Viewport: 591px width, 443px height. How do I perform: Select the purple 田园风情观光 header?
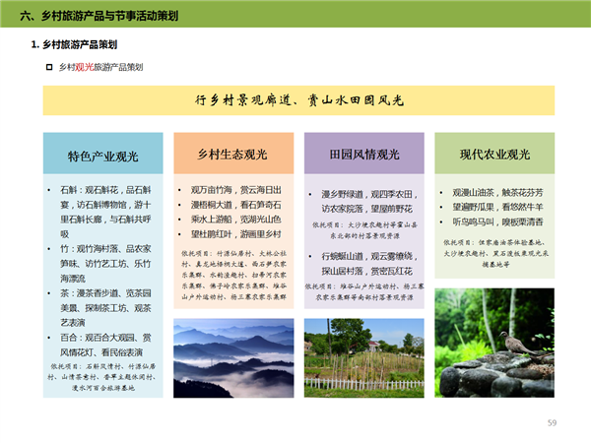click(363, 155)
